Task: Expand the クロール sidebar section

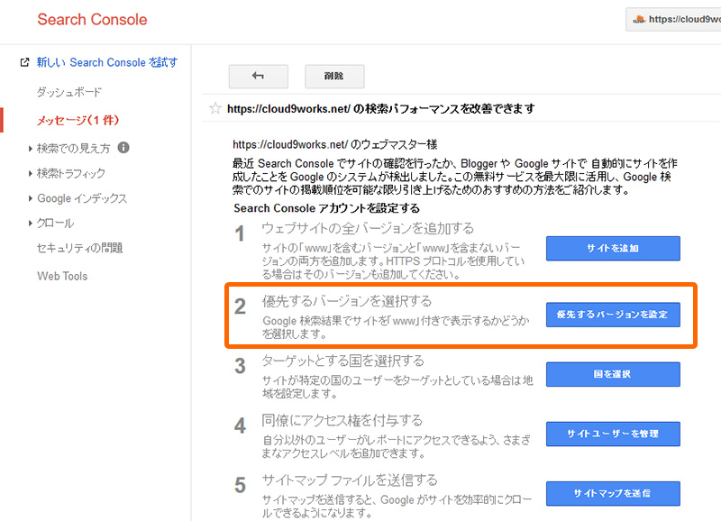Action: pos(54,224)
